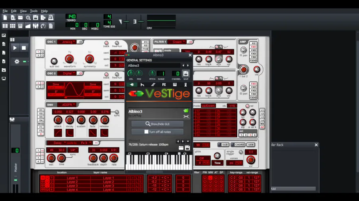Open the preset selection dropdown arrow
Viewport: 359px width, 201px height.
pyautogui.click(x=188, y=141)
